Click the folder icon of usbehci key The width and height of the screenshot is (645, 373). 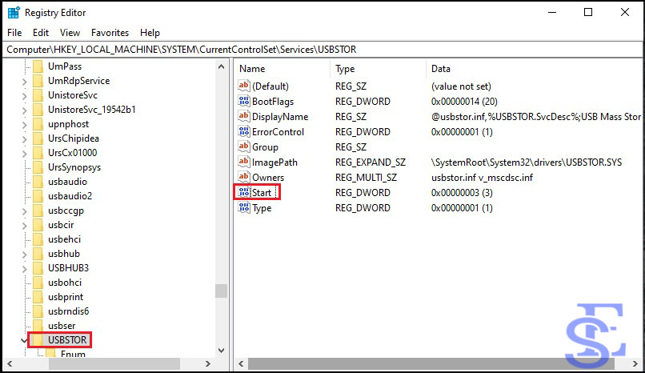[38, 239]
